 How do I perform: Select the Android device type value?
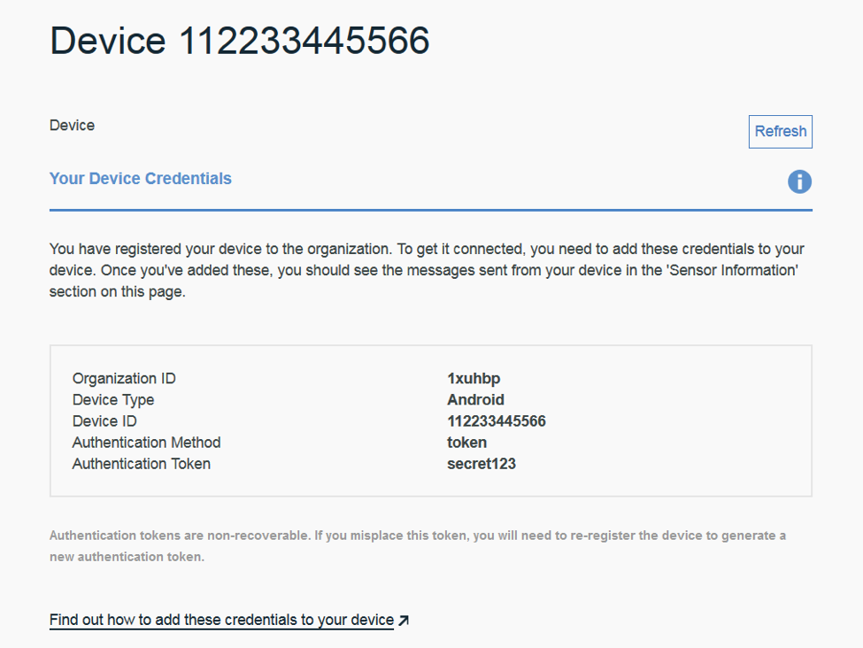[x=475, y=400]
